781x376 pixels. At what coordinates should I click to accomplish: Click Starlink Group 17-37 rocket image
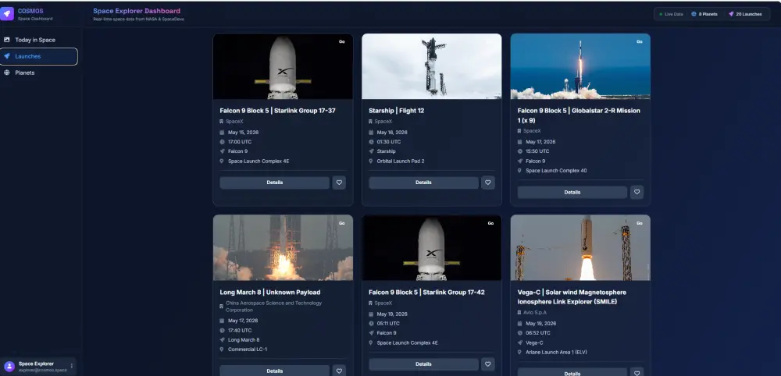click(x=283, y=66)
